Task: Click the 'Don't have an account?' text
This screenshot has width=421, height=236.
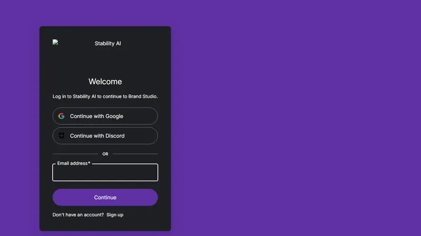Action: coord(78,215)
